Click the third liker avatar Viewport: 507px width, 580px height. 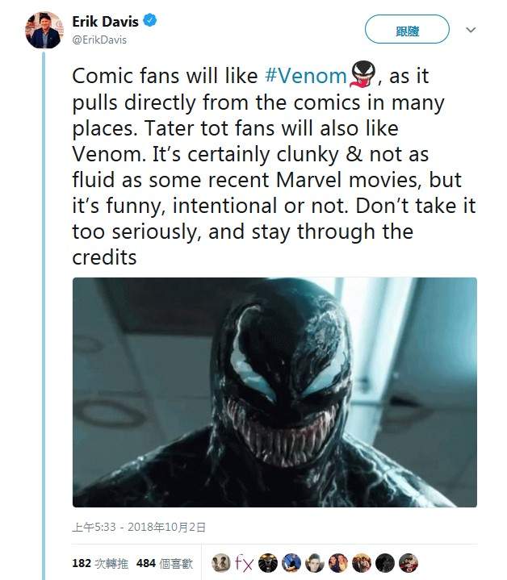[x=268, y=561]
